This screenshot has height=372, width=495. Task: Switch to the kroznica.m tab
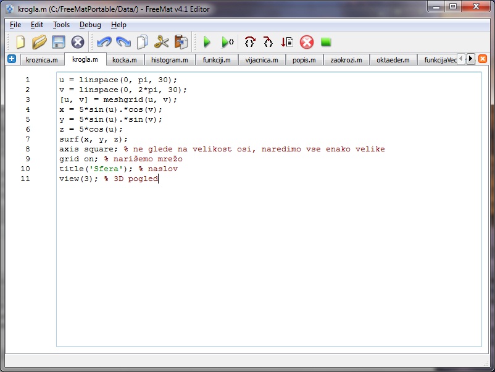[42, 60]
